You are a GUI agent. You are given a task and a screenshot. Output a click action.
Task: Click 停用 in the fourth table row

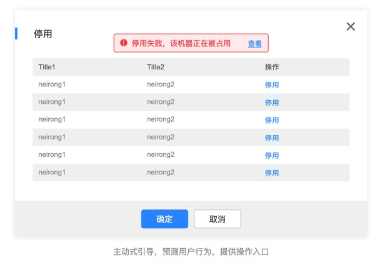(271, 137)
